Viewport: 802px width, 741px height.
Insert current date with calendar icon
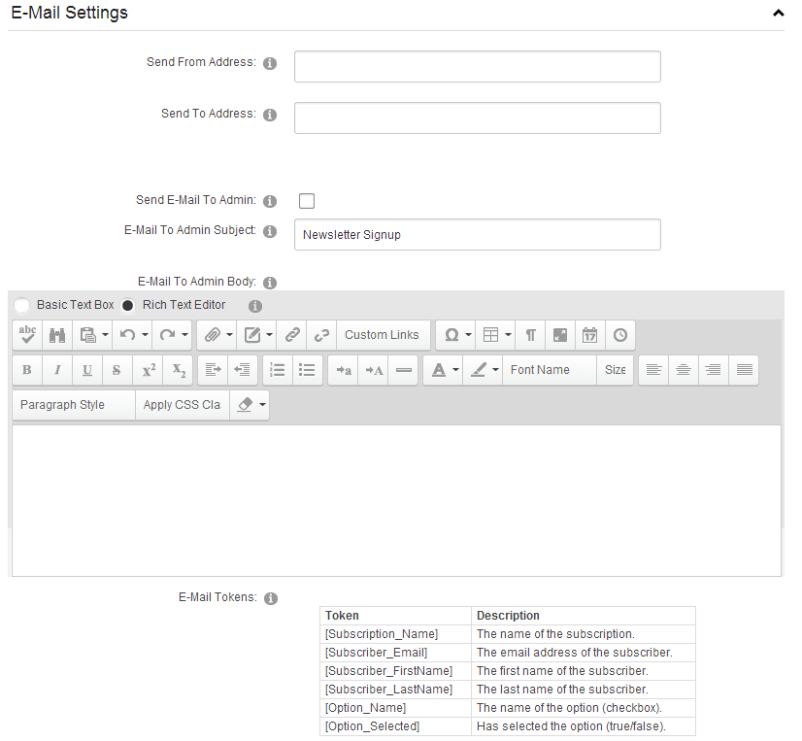pyautogui.click(x=589, y=335)
